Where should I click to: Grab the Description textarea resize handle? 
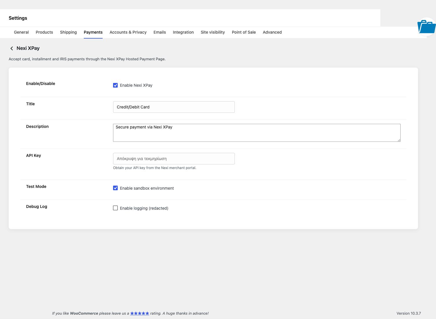point(399,140)
